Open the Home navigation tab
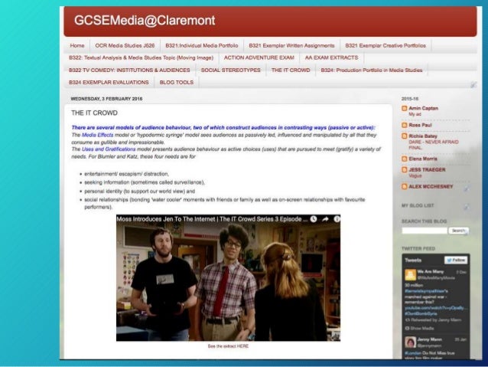The width and height of the screenshot is (488, 367). pos(77,45)
